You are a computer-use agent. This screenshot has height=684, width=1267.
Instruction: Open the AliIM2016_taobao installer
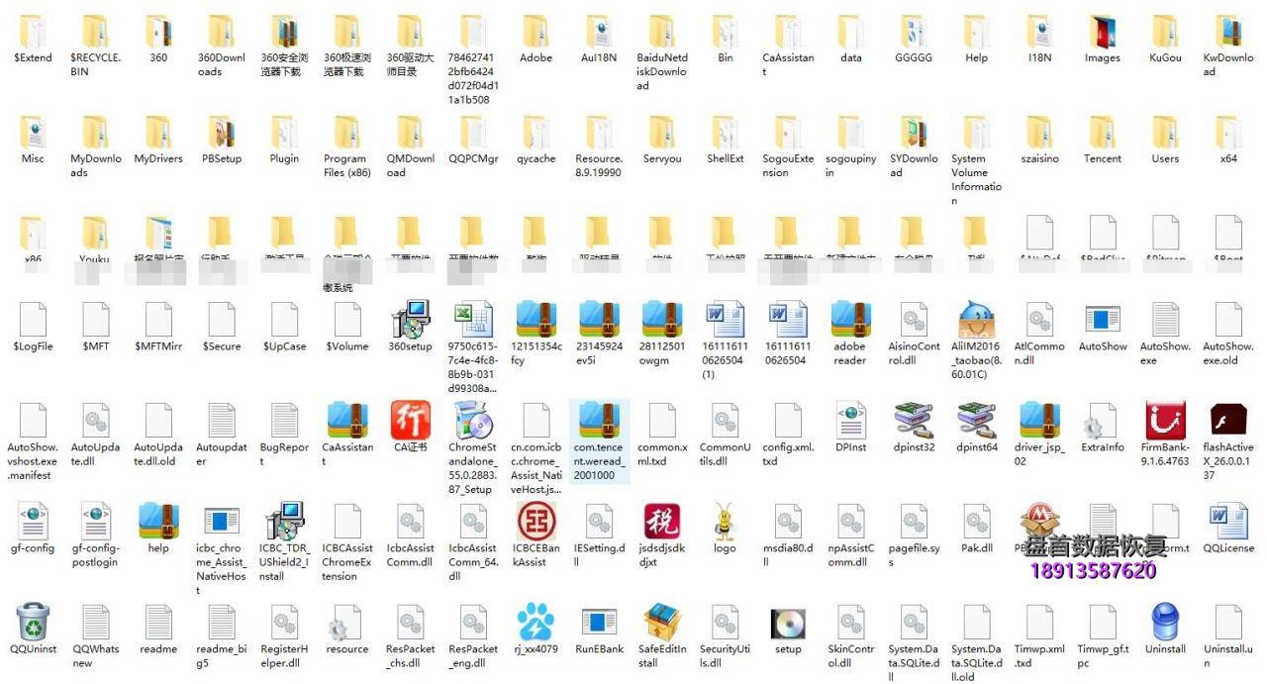pos(976,320)
